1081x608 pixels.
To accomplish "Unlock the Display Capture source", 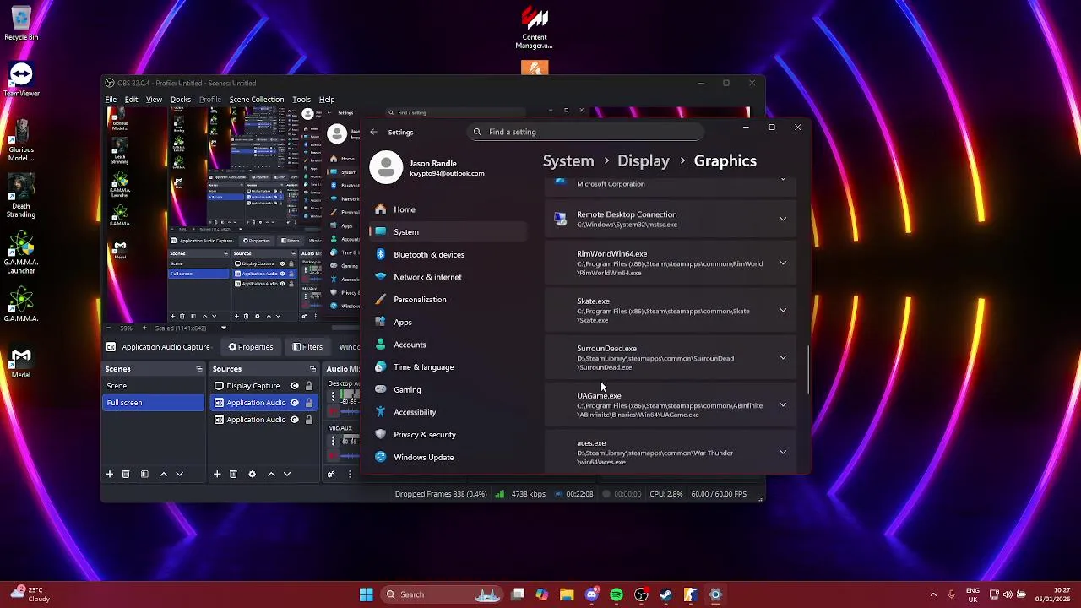I will point(309,386).
